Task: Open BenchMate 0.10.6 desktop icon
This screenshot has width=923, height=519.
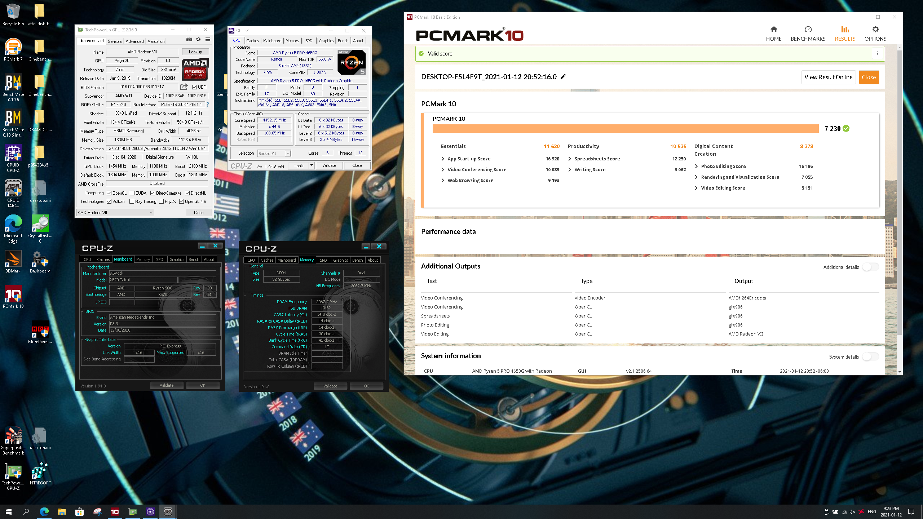Action: (13, 88)
